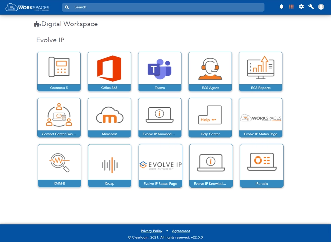
Task: Open the IPortalis app tile
Action: [x=262, y=166]
